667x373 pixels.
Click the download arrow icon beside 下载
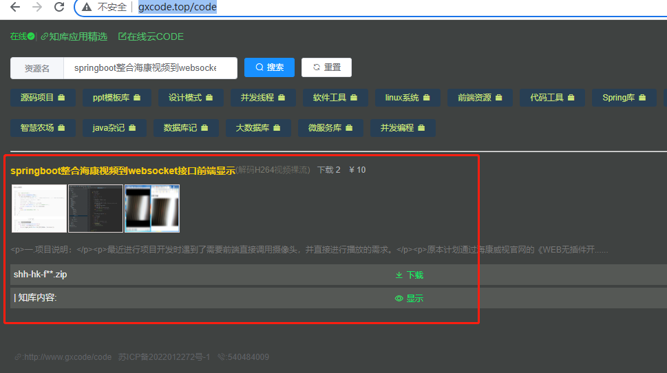(399, 275)
